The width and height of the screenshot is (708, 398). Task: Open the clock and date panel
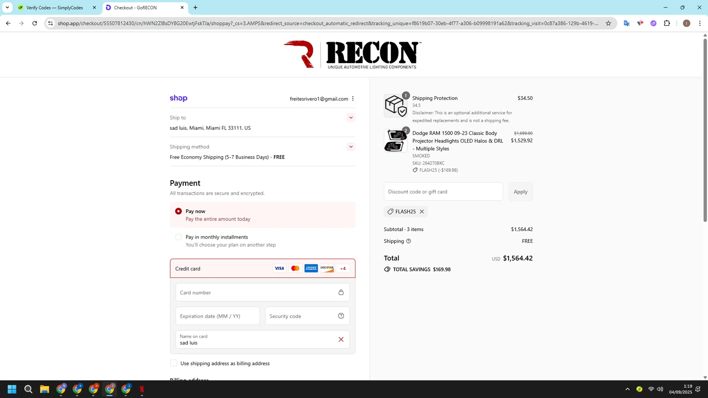[680, 389]
